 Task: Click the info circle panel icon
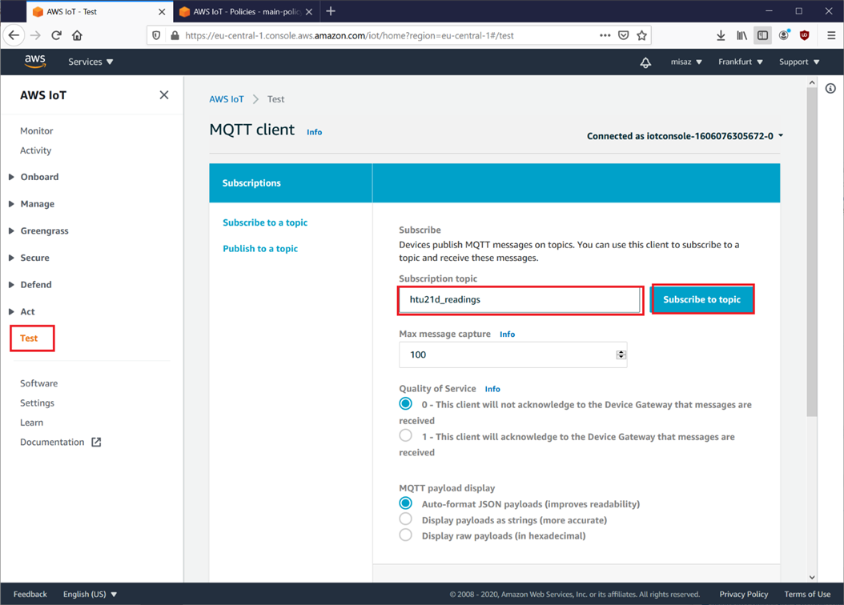pyautogui.click(x=830, y=89)
